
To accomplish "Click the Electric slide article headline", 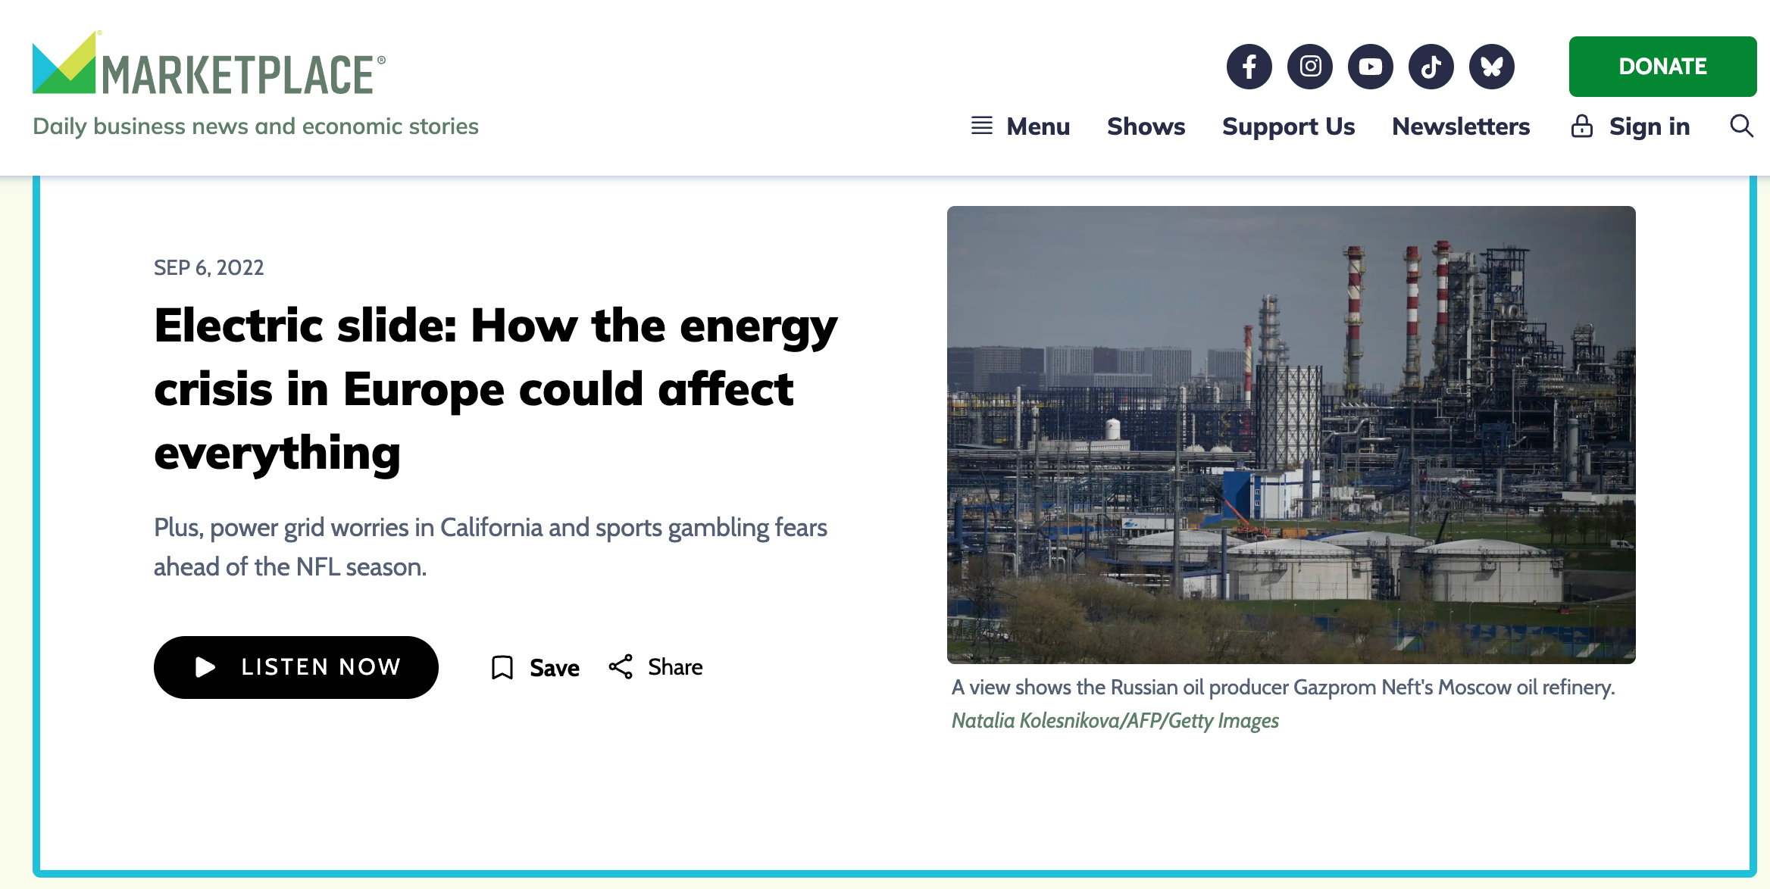I will pos(495,388).
